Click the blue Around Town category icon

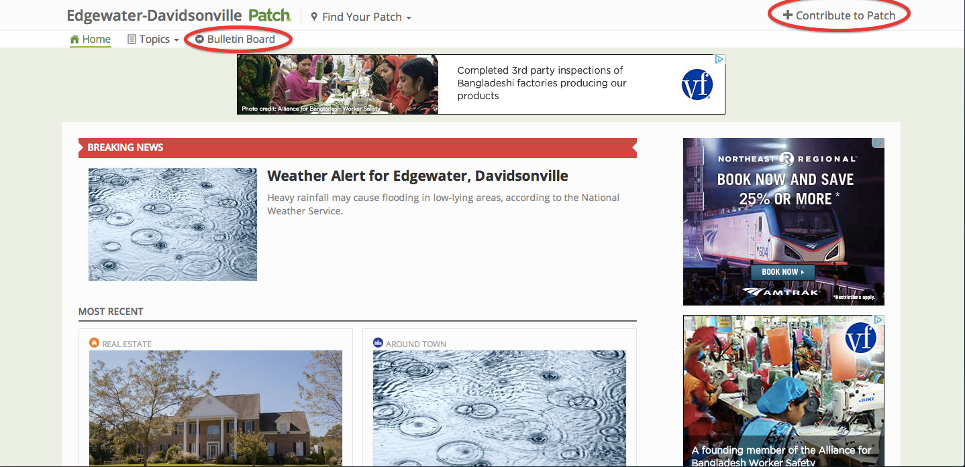point(378,342)
